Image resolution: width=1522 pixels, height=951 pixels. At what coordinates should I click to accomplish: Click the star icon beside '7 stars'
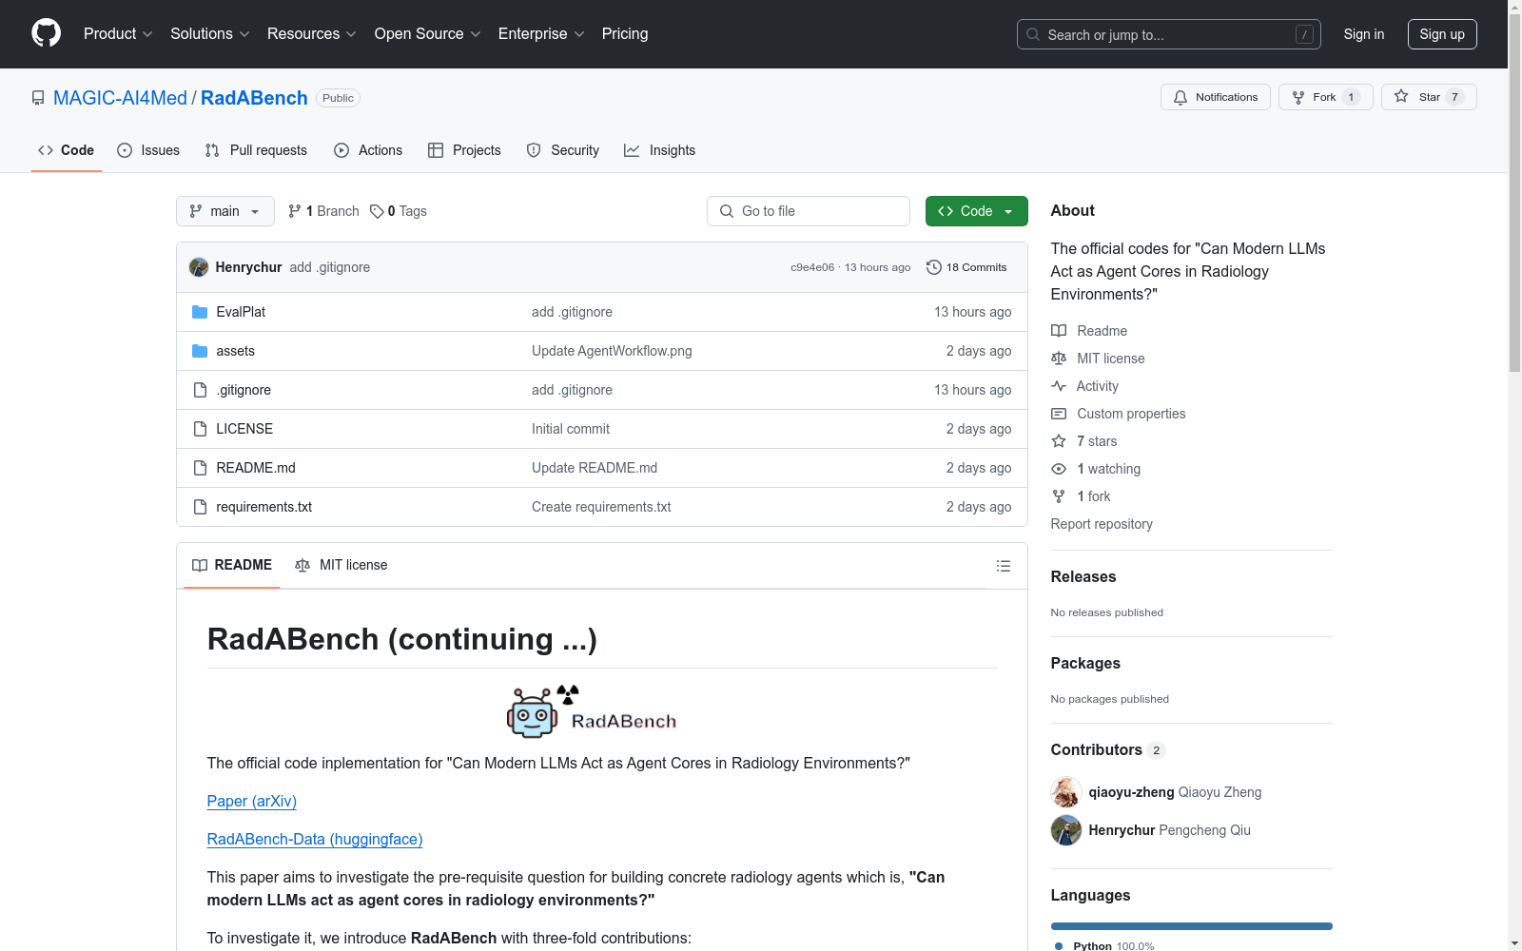[1059, 441]
